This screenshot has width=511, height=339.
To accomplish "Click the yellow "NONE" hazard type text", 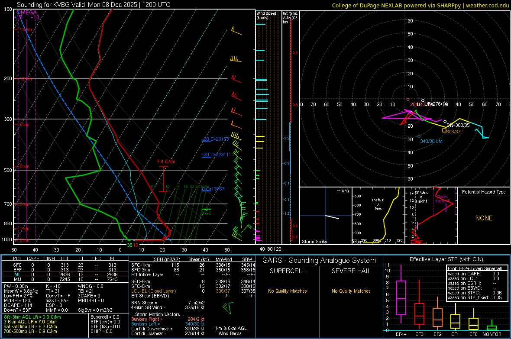I will click(484, 218).
